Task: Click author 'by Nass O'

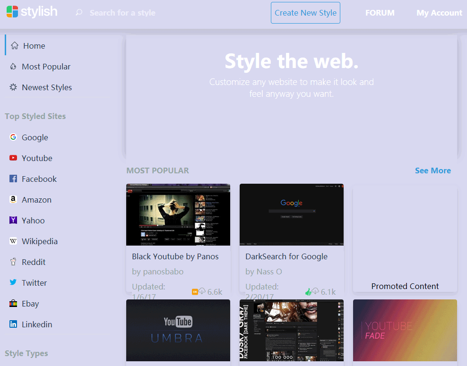Action: [264, 272]
